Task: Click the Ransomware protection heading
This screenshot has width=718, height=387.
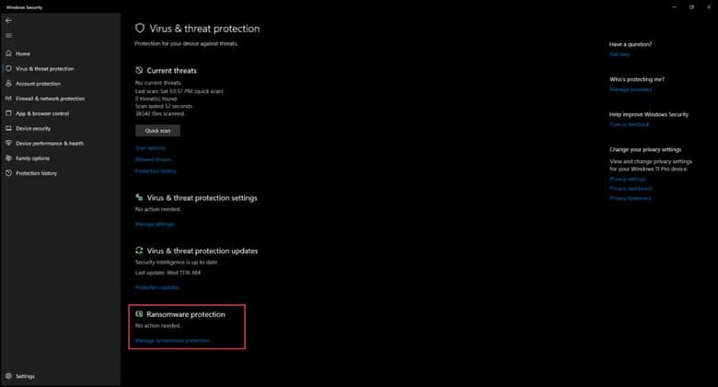Action: [x=186, y=314]
